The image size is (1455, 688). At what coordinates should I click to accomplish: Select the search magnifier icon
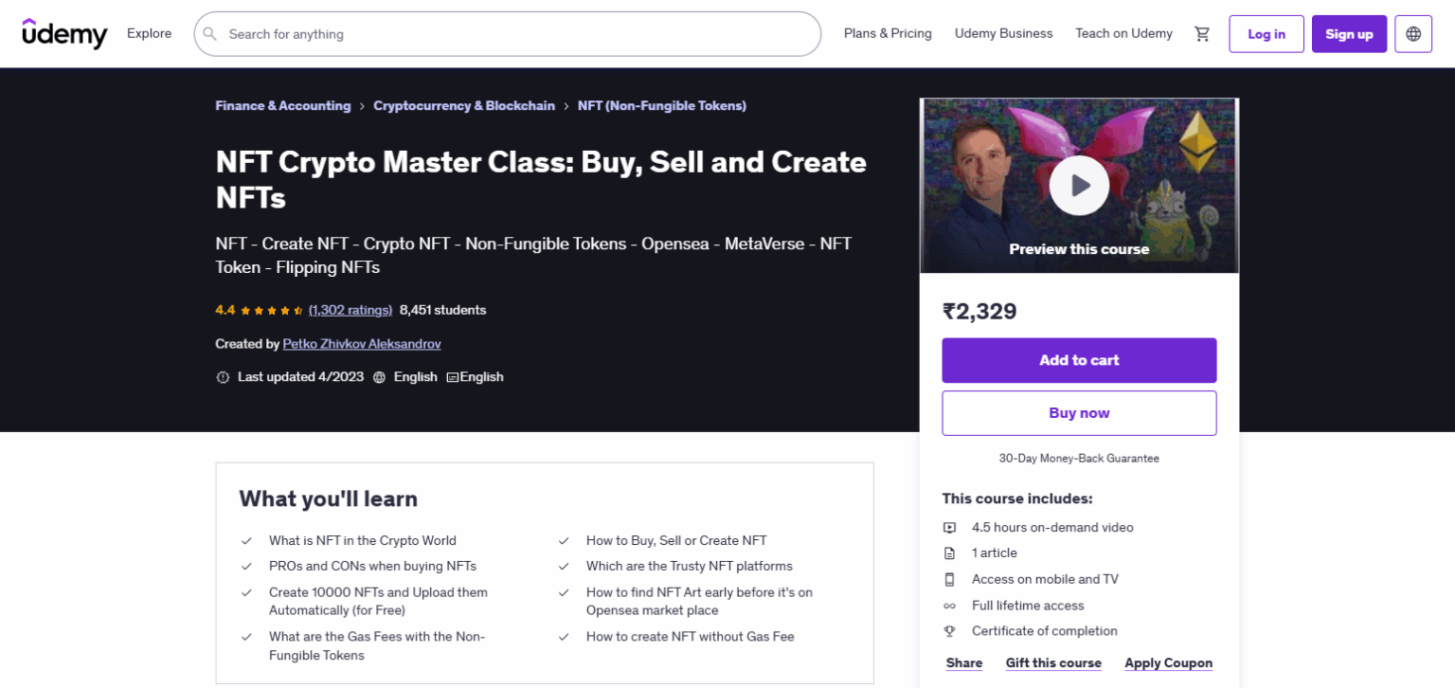click(209, 33)
